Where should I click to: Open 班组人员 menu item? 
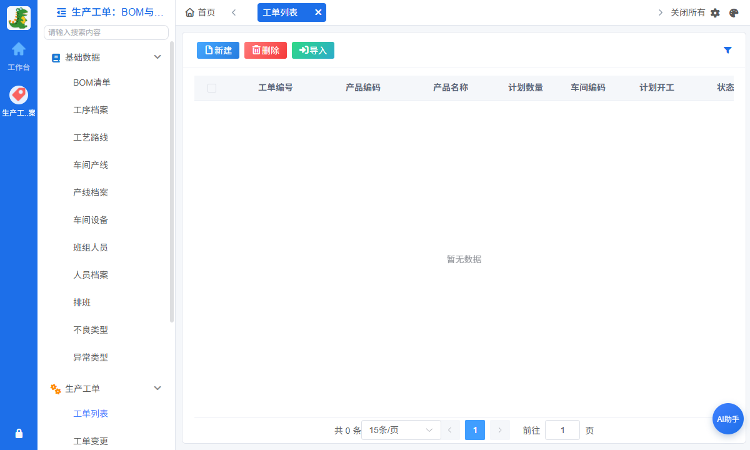91,247
